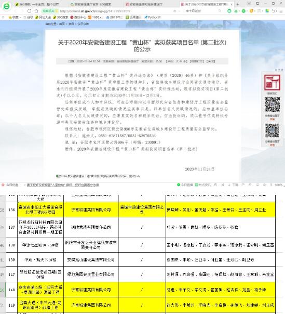Click the undo restore-tab icon

273,11
